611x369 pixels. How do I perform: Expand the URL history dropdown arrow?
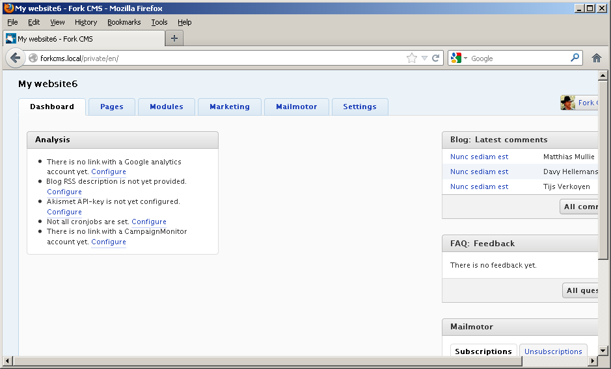coord(424,58)
